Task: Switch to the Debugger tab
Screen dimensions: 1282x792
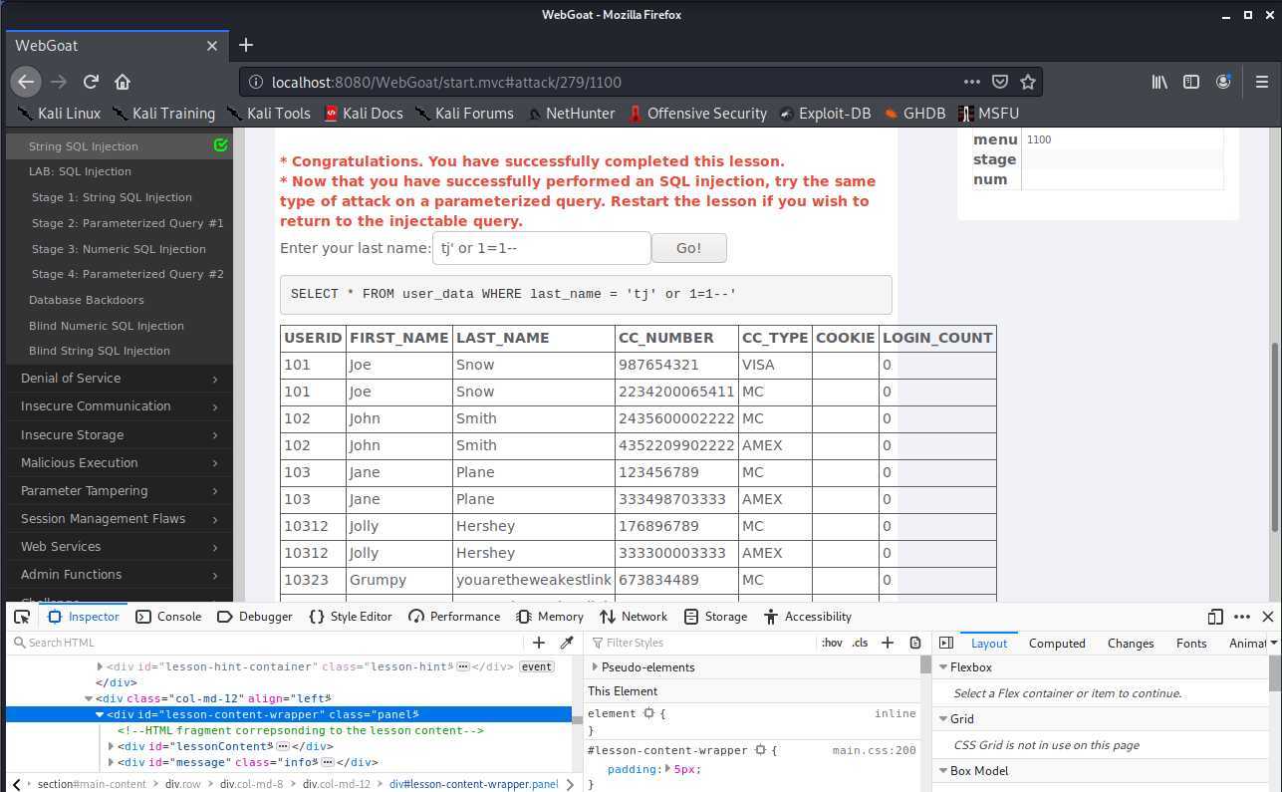Action: coord(255,617)
